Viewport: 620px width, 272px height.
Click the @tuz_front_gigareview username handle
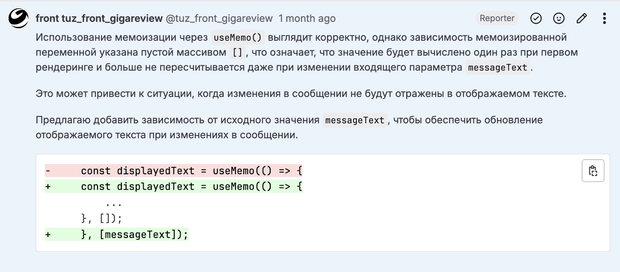pyautogui.click(x=219, y=19)
